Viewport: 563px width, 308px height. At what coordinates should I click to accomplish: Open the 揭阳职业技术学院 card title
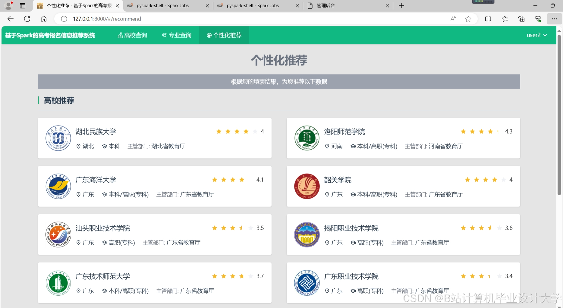pyautogui.click(x=351, y=228)
